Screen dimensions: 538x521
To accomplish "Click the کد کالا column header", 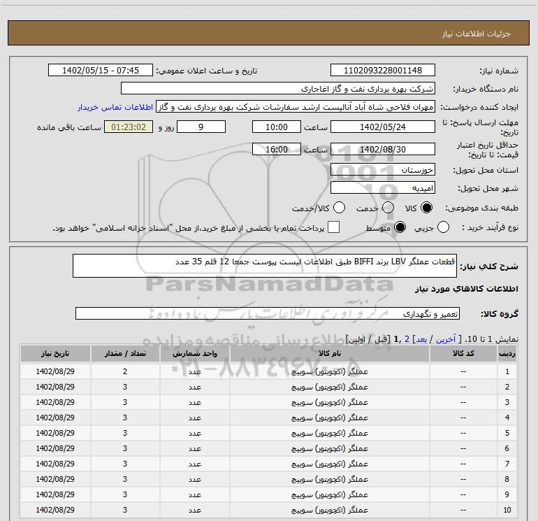I will (x=463, y=353).
